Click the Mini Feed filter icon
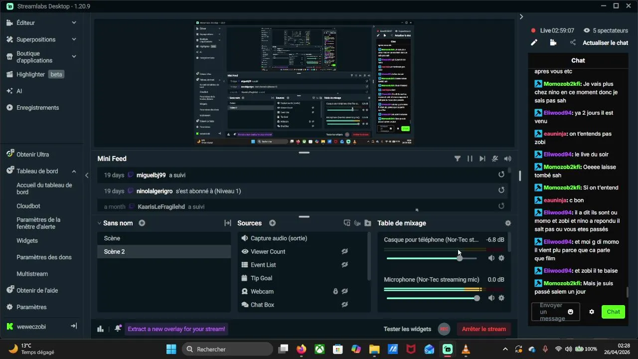638x359 pixels. 457,159
